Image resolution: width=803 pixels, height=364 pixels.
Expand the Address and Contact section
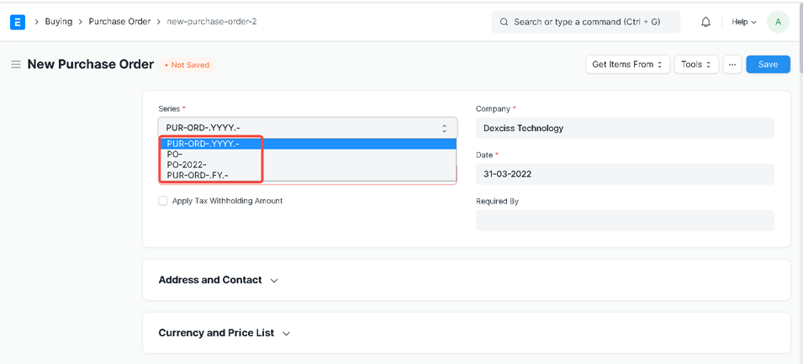pyautogui.click(x=218, y=280)
